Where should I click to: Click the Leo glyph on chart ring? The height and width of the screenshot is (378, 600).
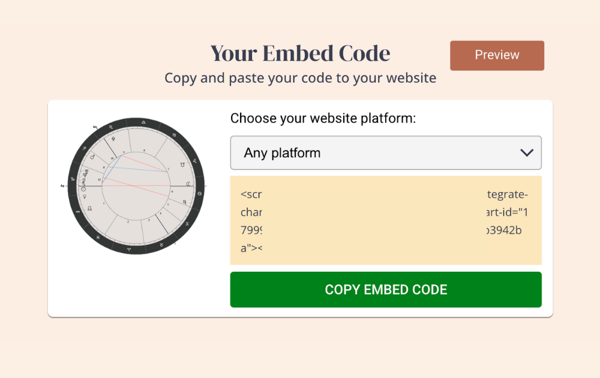point(195,161)
